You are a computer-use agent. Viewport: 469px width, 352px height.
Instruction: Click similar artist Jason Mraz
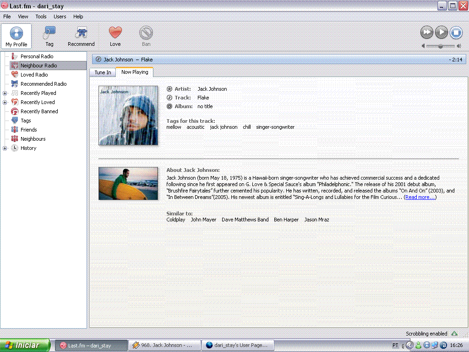point(316,220)
